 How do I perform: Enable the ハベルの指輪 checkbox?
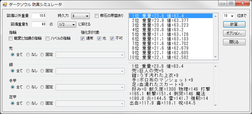pyautogui.click(x=47, y=39)
